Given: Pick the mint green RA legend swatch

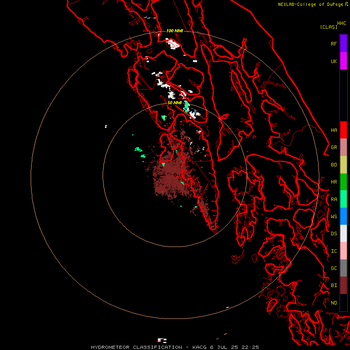Looking at the screenshot, I should pos(343,199).
